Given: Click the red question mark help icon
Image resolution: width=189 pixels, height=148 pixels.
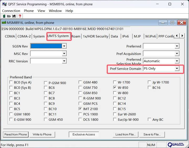Looking at the screenshot, I should pyautogui.click(x=20, y=16).
